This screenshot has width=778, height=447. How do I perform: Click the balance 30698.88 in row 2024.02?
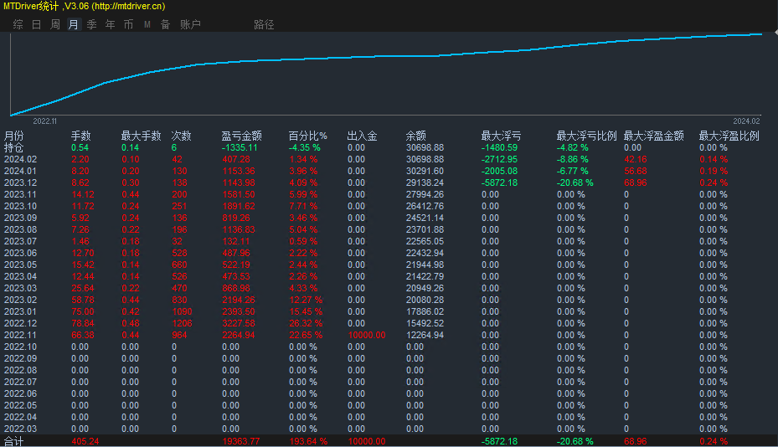click(x=425, y=159)
